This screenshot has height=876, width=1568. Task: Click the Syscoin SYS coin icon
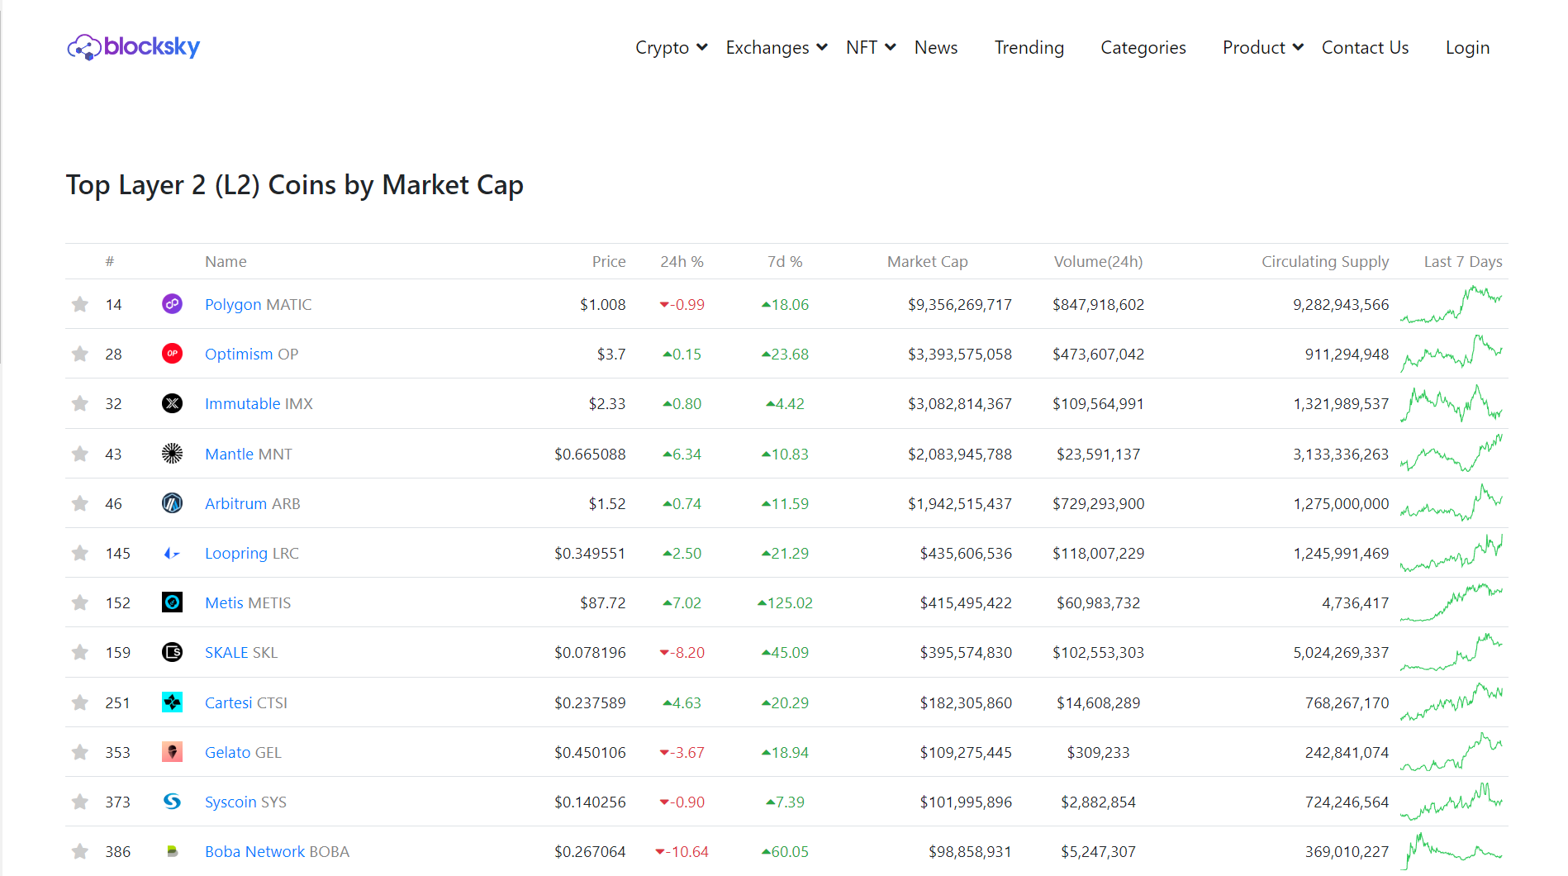point(172,802)
